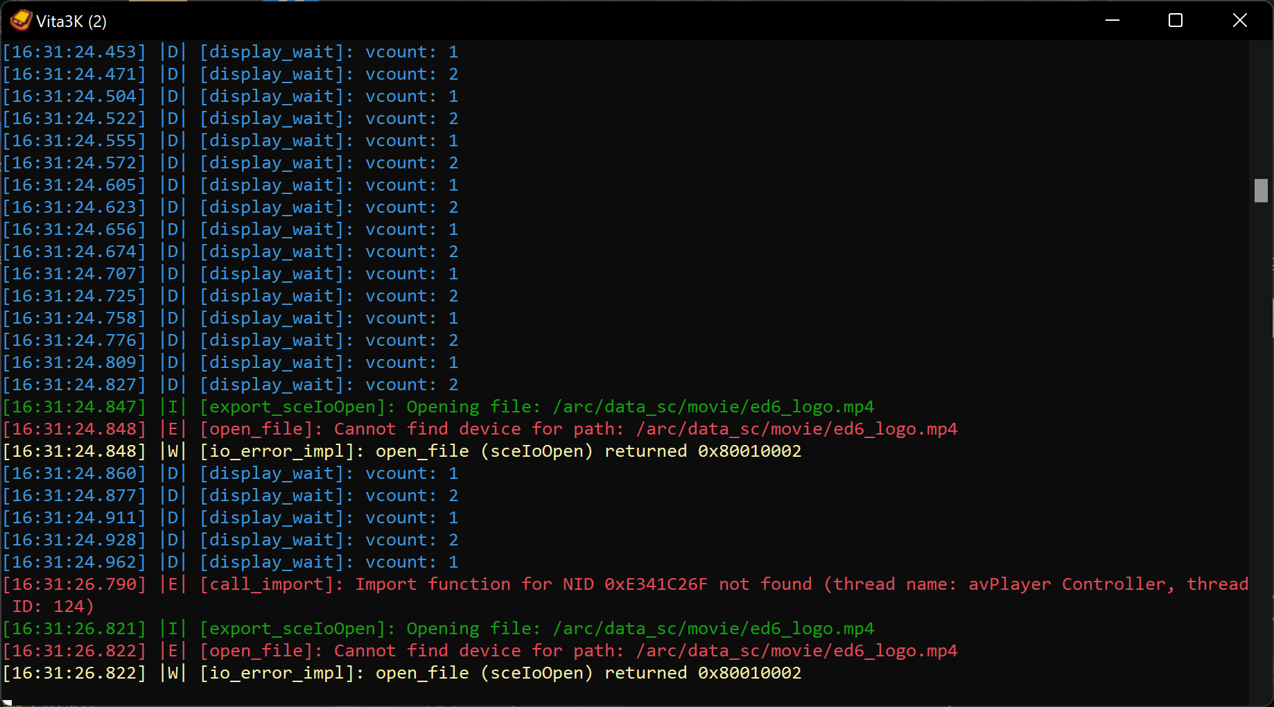Click the |E| level tag at 16:31:26.790
Screen dimensions: 1274x707
(173, 584)
